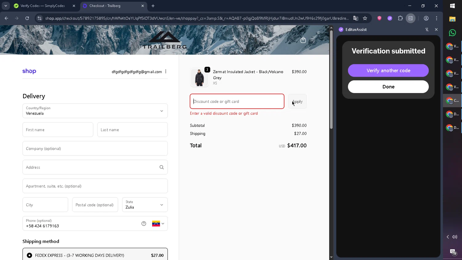The height and width of the screenshot is (260, 462).
Task: Click the Last name field
Action: point(132,130)
